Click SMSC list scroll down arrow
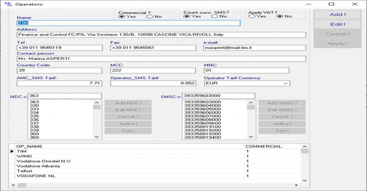This screenshot has height=191, width=367. (251, 137)
